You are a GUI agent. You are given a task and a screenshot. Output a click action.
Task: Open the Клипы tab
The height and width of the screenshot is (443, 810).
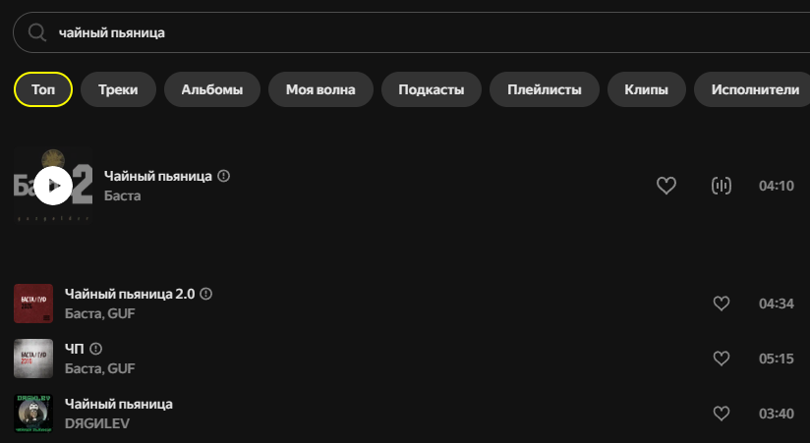tap(646, 89)
